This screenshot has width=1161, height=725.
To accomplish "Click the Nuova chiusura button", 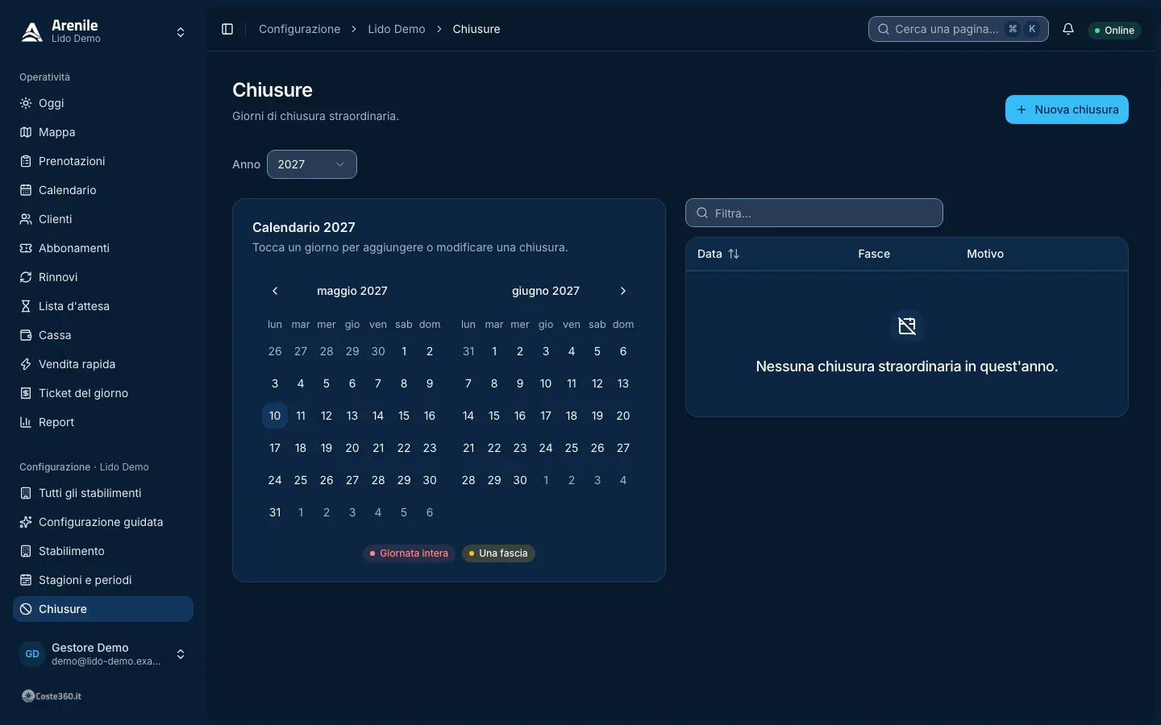I will (x=1067, y=110).
